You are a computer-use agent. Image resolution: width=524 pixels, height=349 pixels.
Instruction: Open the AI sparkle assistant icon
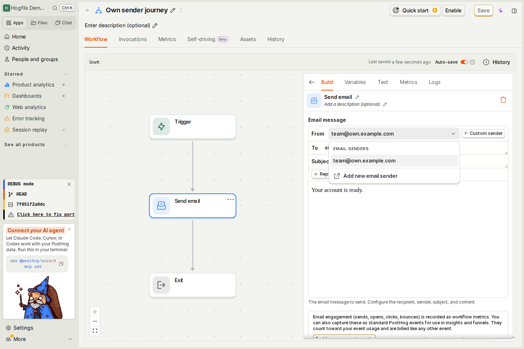(x=501, y=11)
